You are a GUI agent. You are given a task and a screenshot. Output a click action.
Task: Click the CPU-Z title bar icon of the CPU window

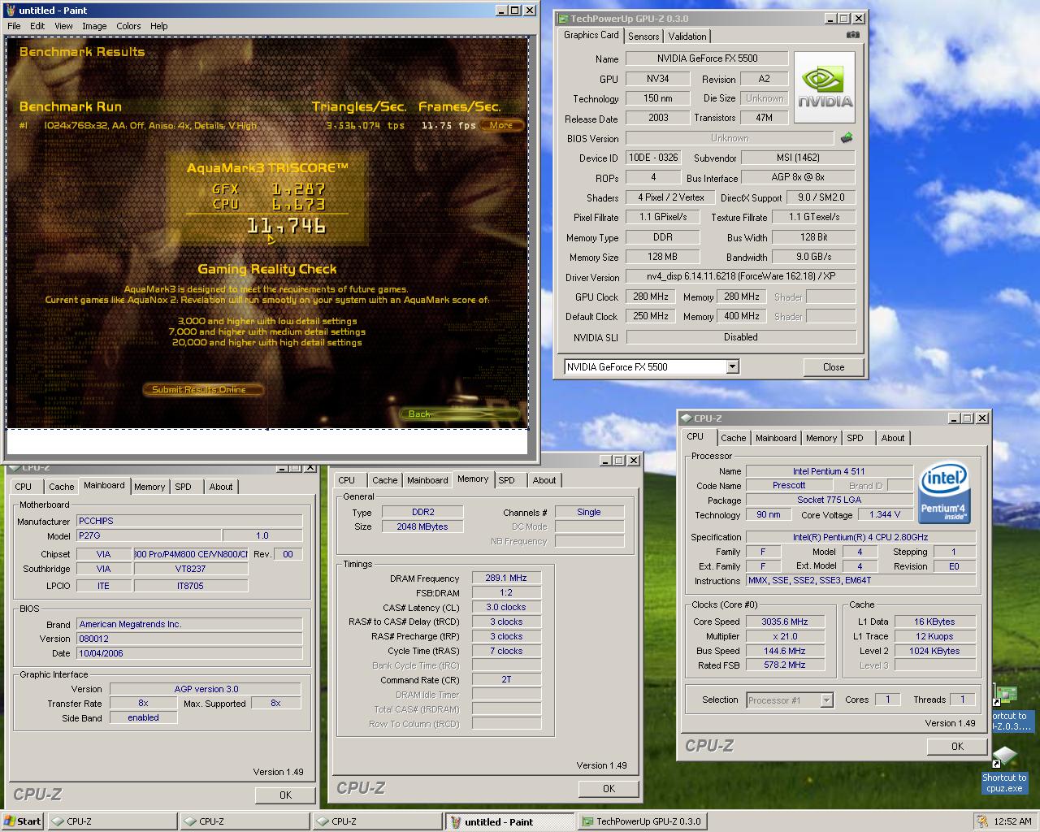(687, 418)
